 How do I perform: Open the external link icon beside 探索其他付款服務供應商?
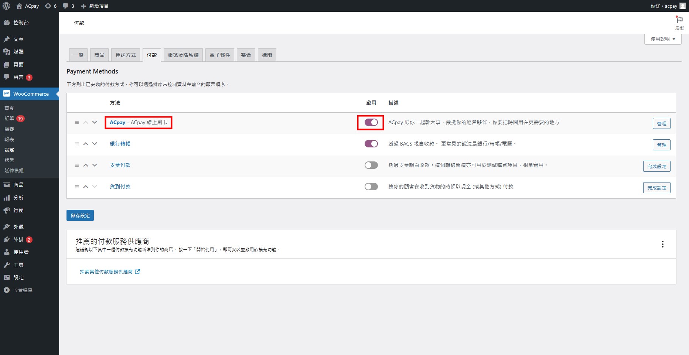click(137, 272)
